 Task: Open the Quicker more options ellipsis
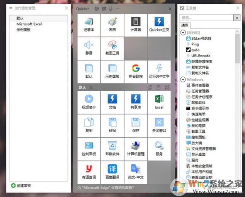117,9
